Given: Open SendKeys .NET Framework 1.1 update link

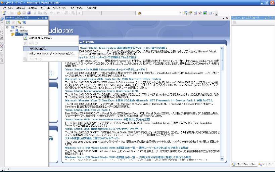Looking at the screenshot, I should (x=139, y=100).
